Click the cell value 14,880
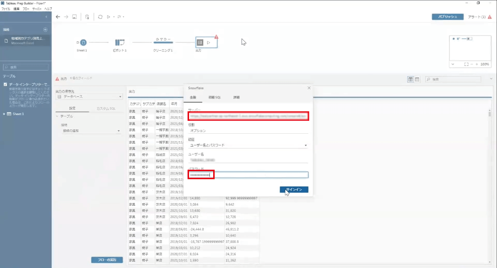This screenshot has width=497, height=268. (x=195, y=198)
